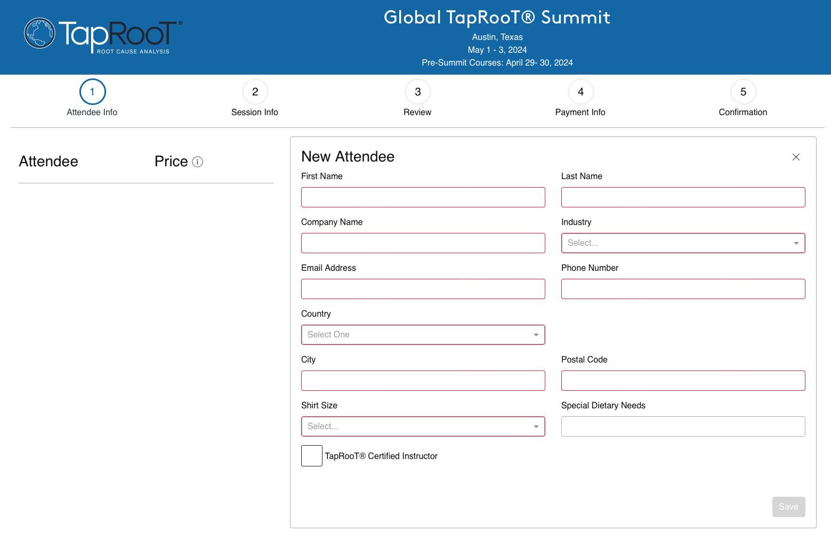Open the Shirt Size dropdown
Image resolution: width=831 pixels, height=540 pixels.
[423, 426]
